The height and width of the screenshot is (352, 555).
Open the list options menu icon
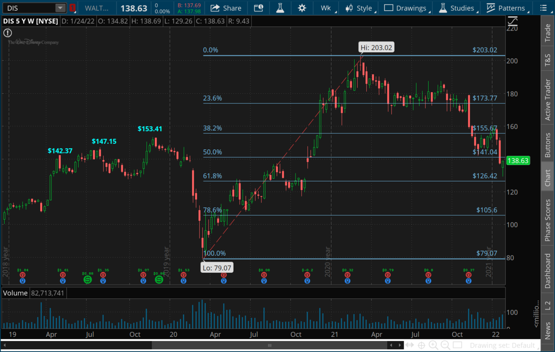[543, 8]
